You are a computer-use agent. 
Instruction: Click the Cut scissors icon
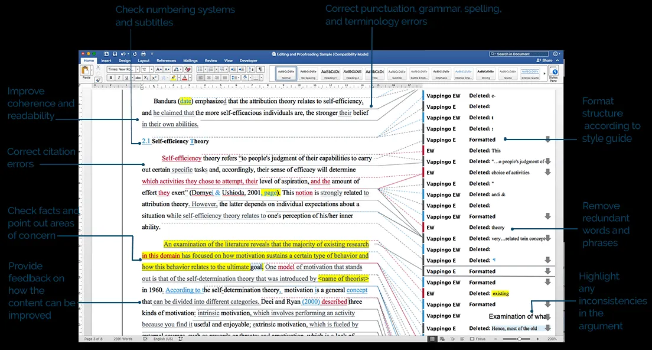pos(98,67)
